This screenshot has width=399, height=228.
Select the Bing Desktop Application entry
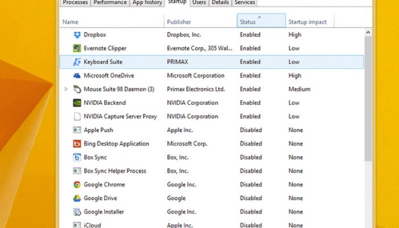point(116,144)
